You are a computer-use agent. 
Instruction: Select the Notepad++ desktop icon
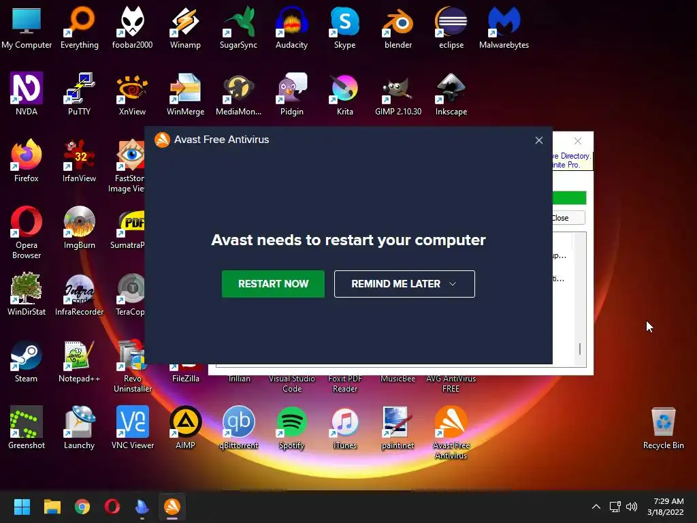[x=80, y=361]
